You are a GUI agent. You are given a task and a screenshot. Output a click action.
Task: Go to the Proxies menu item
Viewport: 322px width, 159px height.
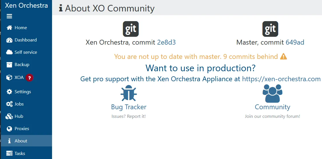click(22, 129)
